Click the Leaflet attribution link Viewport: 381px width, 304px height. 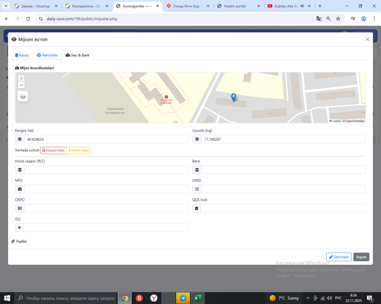point(336,121)
